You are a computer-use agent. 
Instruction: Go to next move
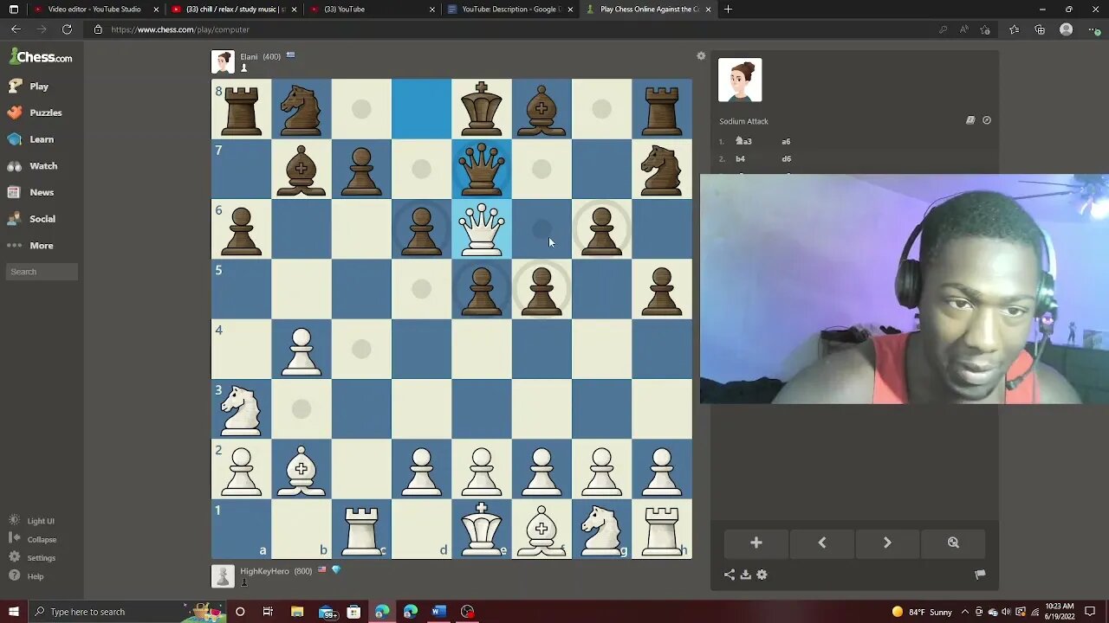click(887, 543)
